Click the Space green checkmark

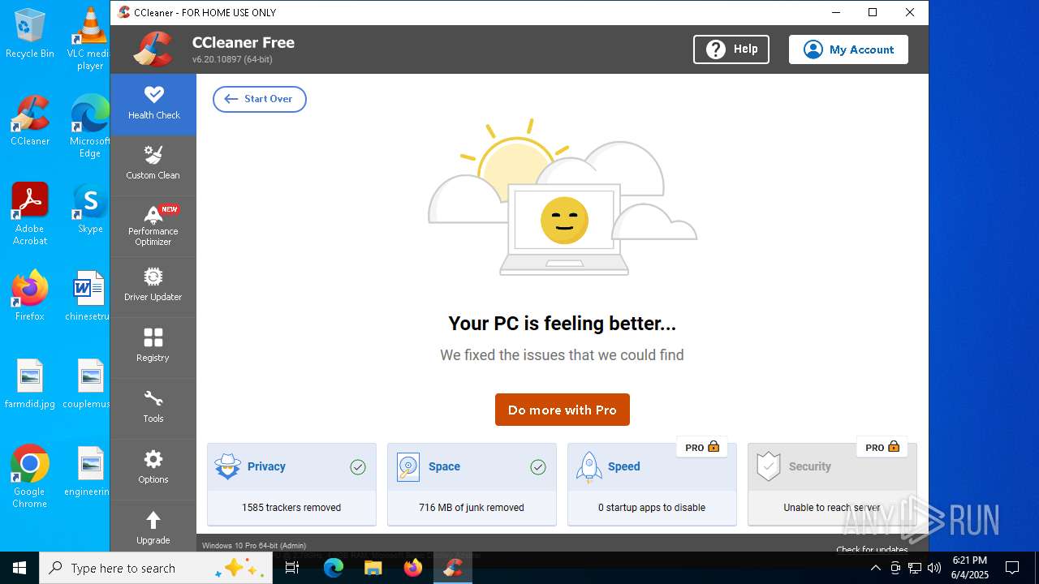[x=538, y=467]
